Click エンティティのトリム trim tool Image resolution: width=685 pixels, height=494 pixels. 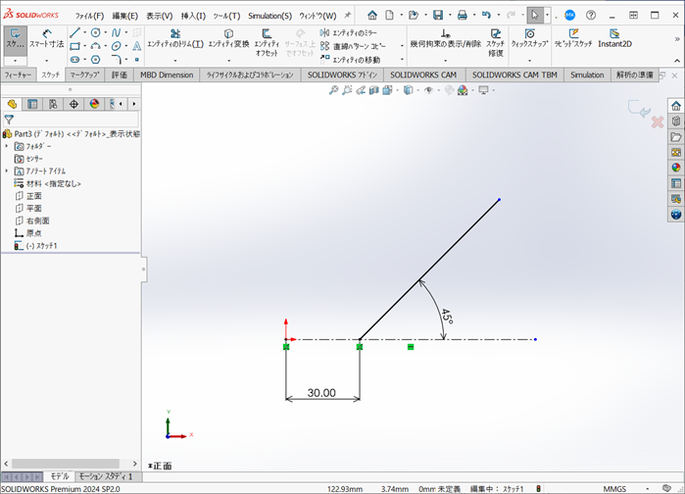pyautogui.click(x=175, y=39)
